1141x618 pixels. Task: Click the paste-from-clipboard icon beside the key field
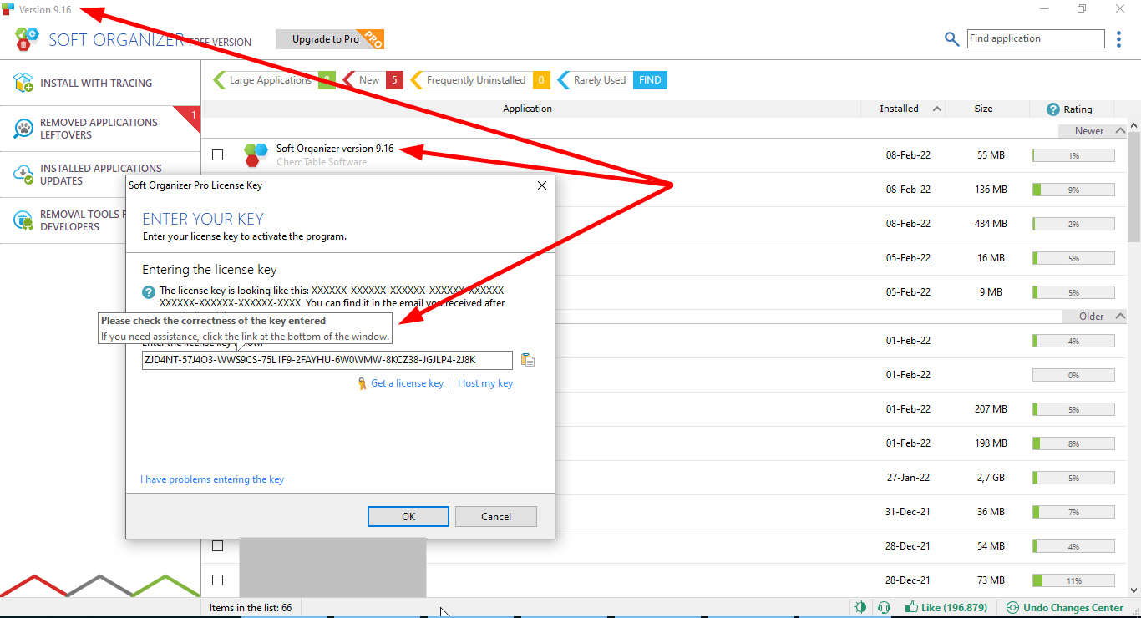coord(527,360)
